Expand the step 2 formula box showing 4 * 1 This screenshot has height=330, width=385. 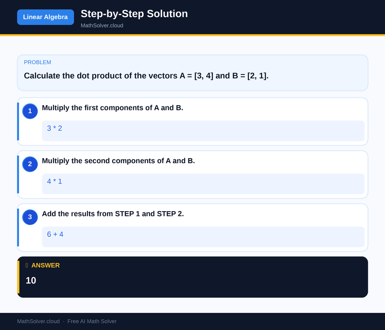203,184
